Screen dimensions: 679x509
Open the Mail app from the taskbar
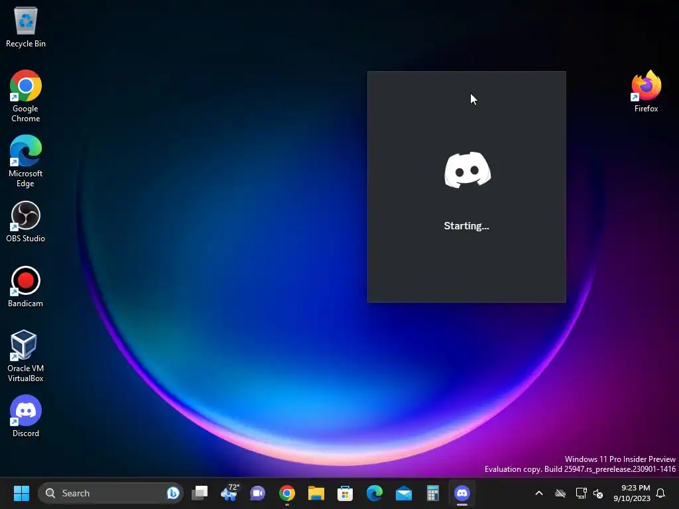pos(404,493)
